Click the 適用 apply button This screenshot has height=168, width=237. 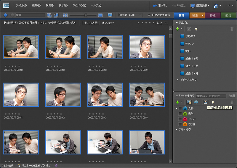pyautogui.click(x=232, y=96)
